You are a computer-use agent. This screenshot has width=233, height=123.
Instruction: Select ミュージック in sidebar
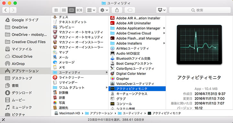(25, 107)
